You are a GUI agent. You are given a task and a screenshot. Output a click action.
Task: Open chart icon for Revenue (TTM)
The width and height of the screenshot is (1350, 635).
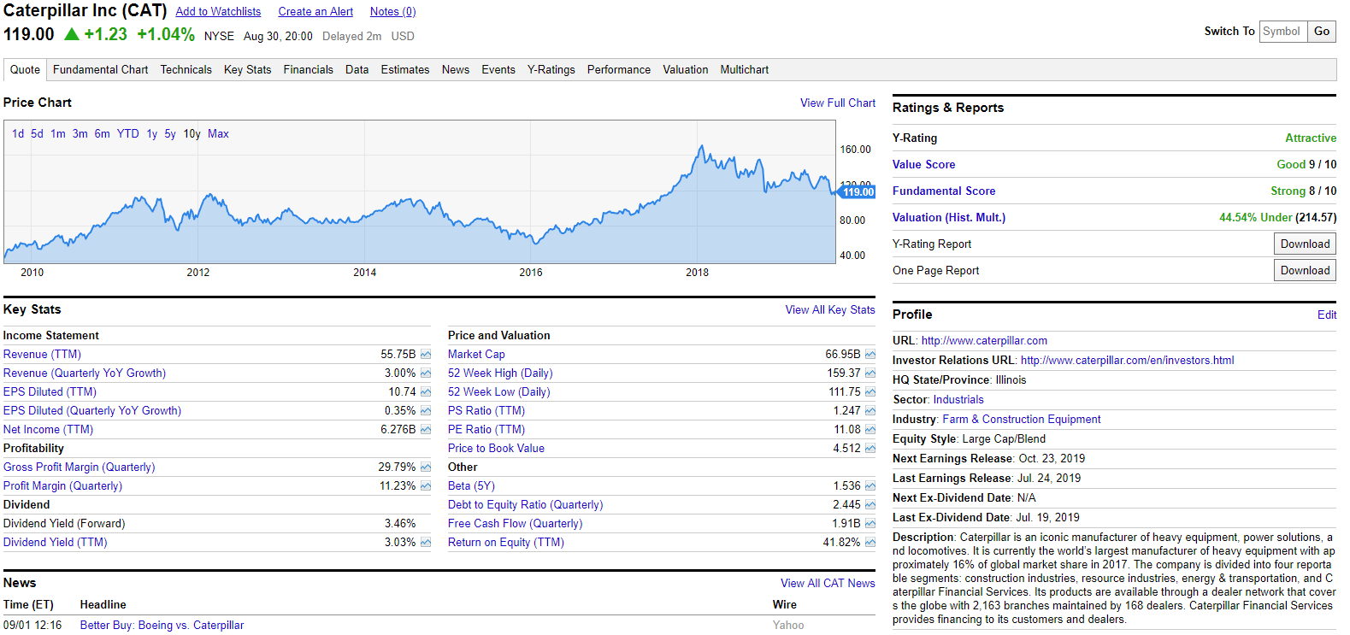coord(426,354)
